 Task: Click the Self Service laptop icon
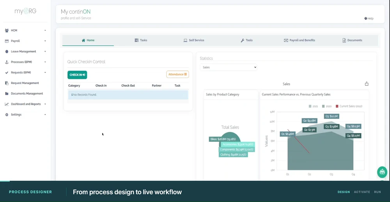(185, 40)
